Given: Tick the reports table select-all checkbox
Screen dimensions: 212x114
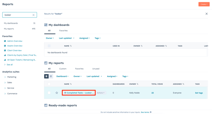Looking at the screenshot, I should (49, 84).
